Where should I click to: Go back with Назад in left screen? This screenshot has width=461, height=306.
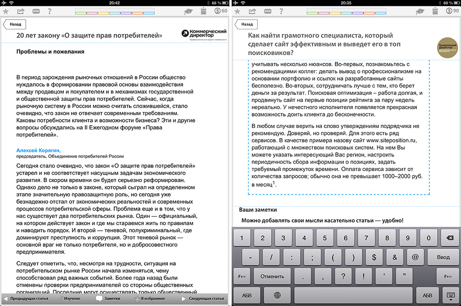point(14,24)
